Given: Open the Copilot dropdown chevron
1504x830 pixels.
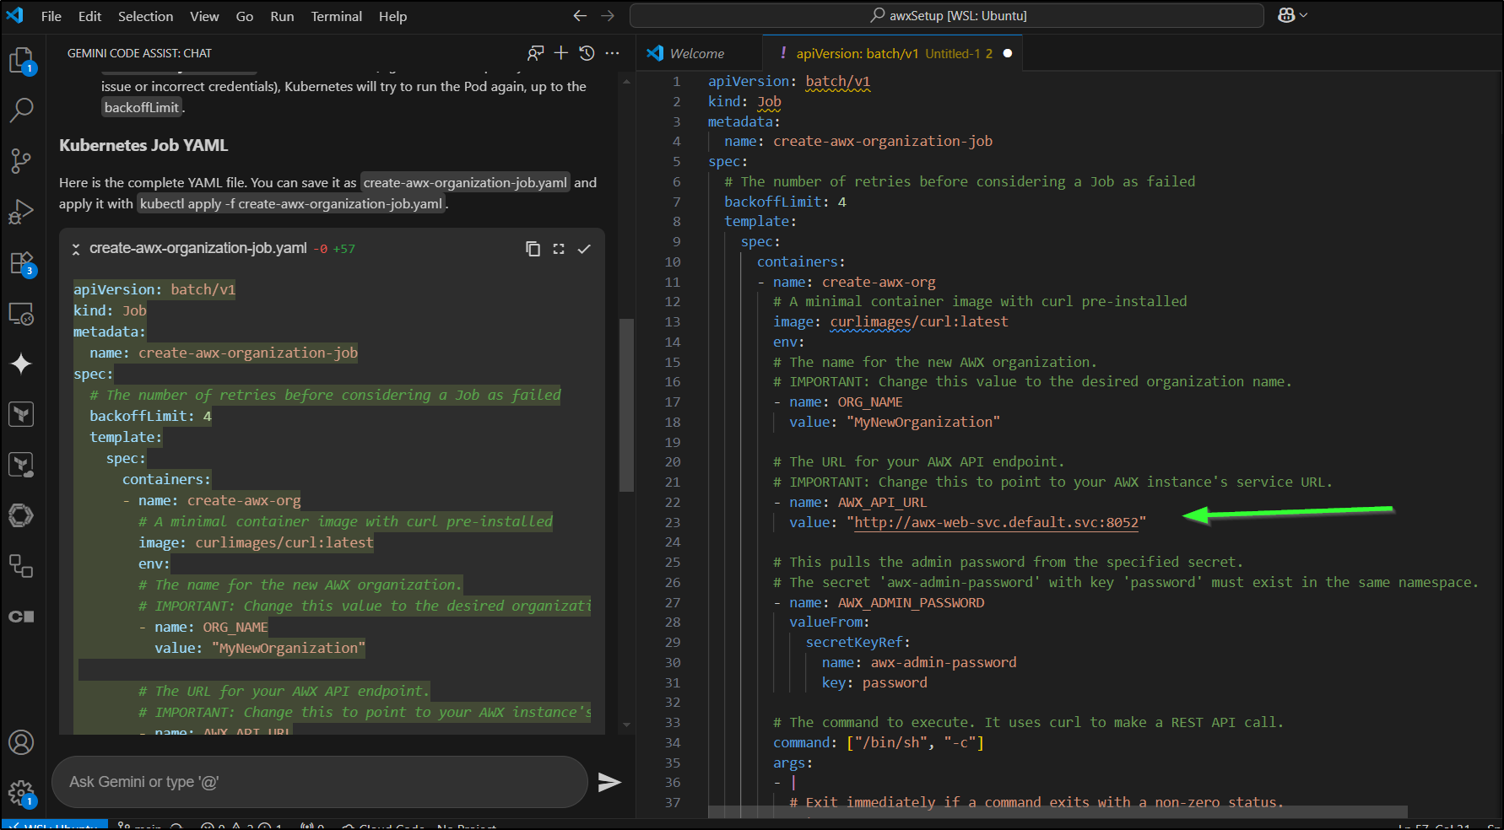Looking at the screenshot, I should 1304,15.
